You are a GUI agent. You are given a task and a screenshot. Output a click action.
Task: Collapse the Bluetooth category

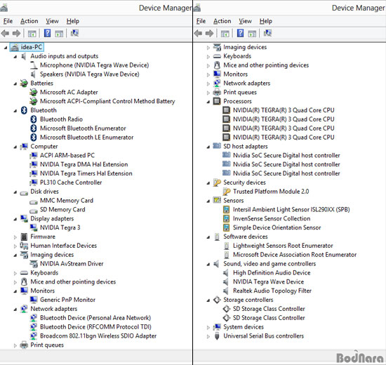15,111
